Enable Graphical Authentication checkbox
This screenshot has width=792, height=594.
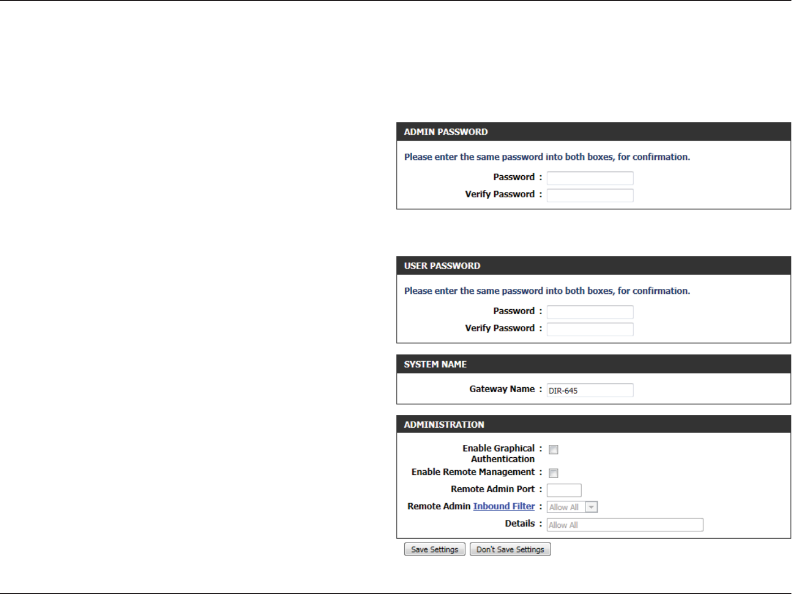point(553,450)
